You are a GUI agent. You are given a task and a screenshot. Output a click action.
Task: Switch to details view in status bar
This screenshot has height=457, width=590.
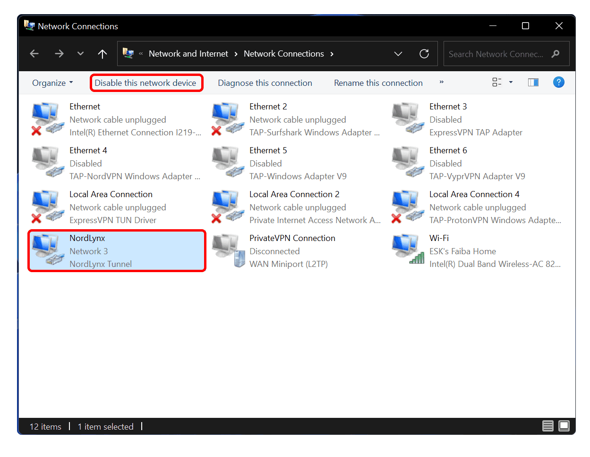pyautogui.click(x=548, y=426)
